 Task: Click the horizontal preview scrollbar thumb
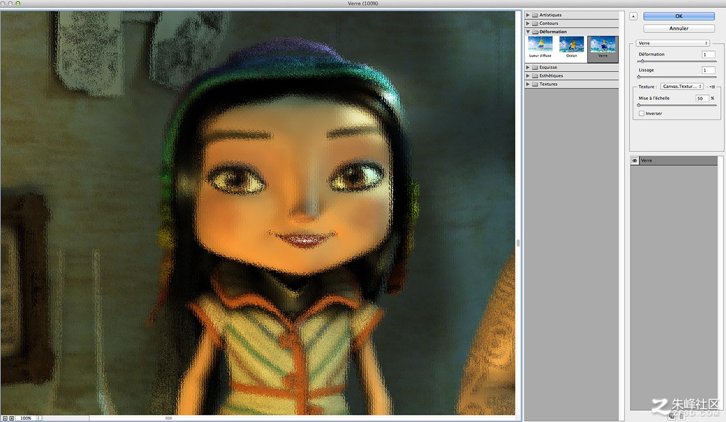point(169,418)
